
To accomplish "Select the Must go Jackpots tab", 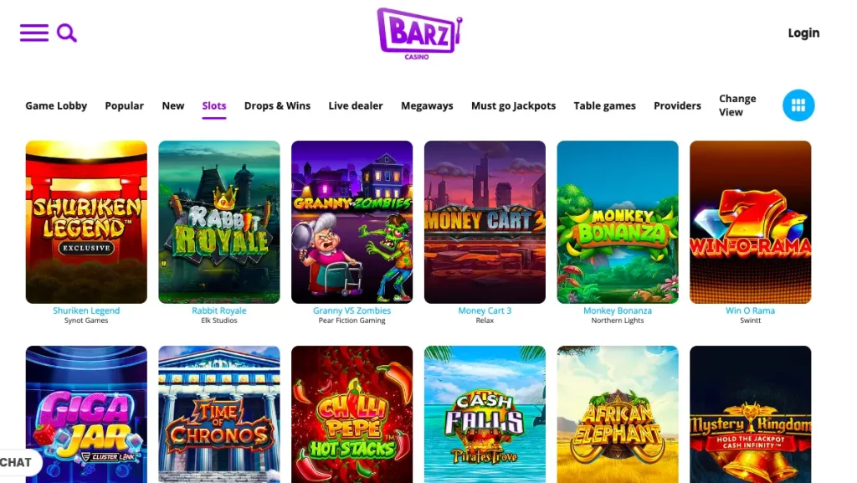I will click(513, 105).
